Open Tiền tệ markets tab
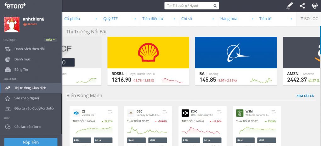This screenshot has width=321, height=146. click(x=265, y=19)
